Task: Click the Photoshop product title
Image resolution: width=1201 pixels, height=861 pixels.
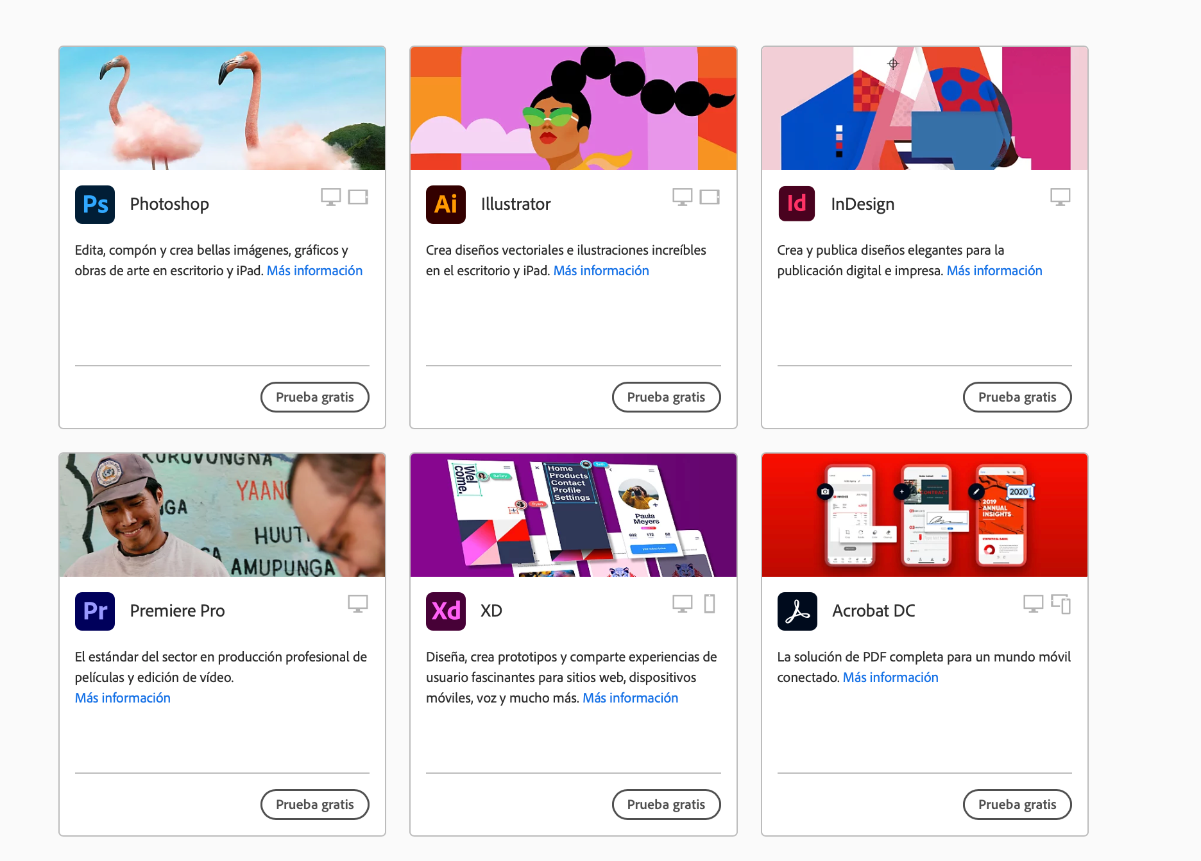Action: pyautogui.click(x=169, y=204)
